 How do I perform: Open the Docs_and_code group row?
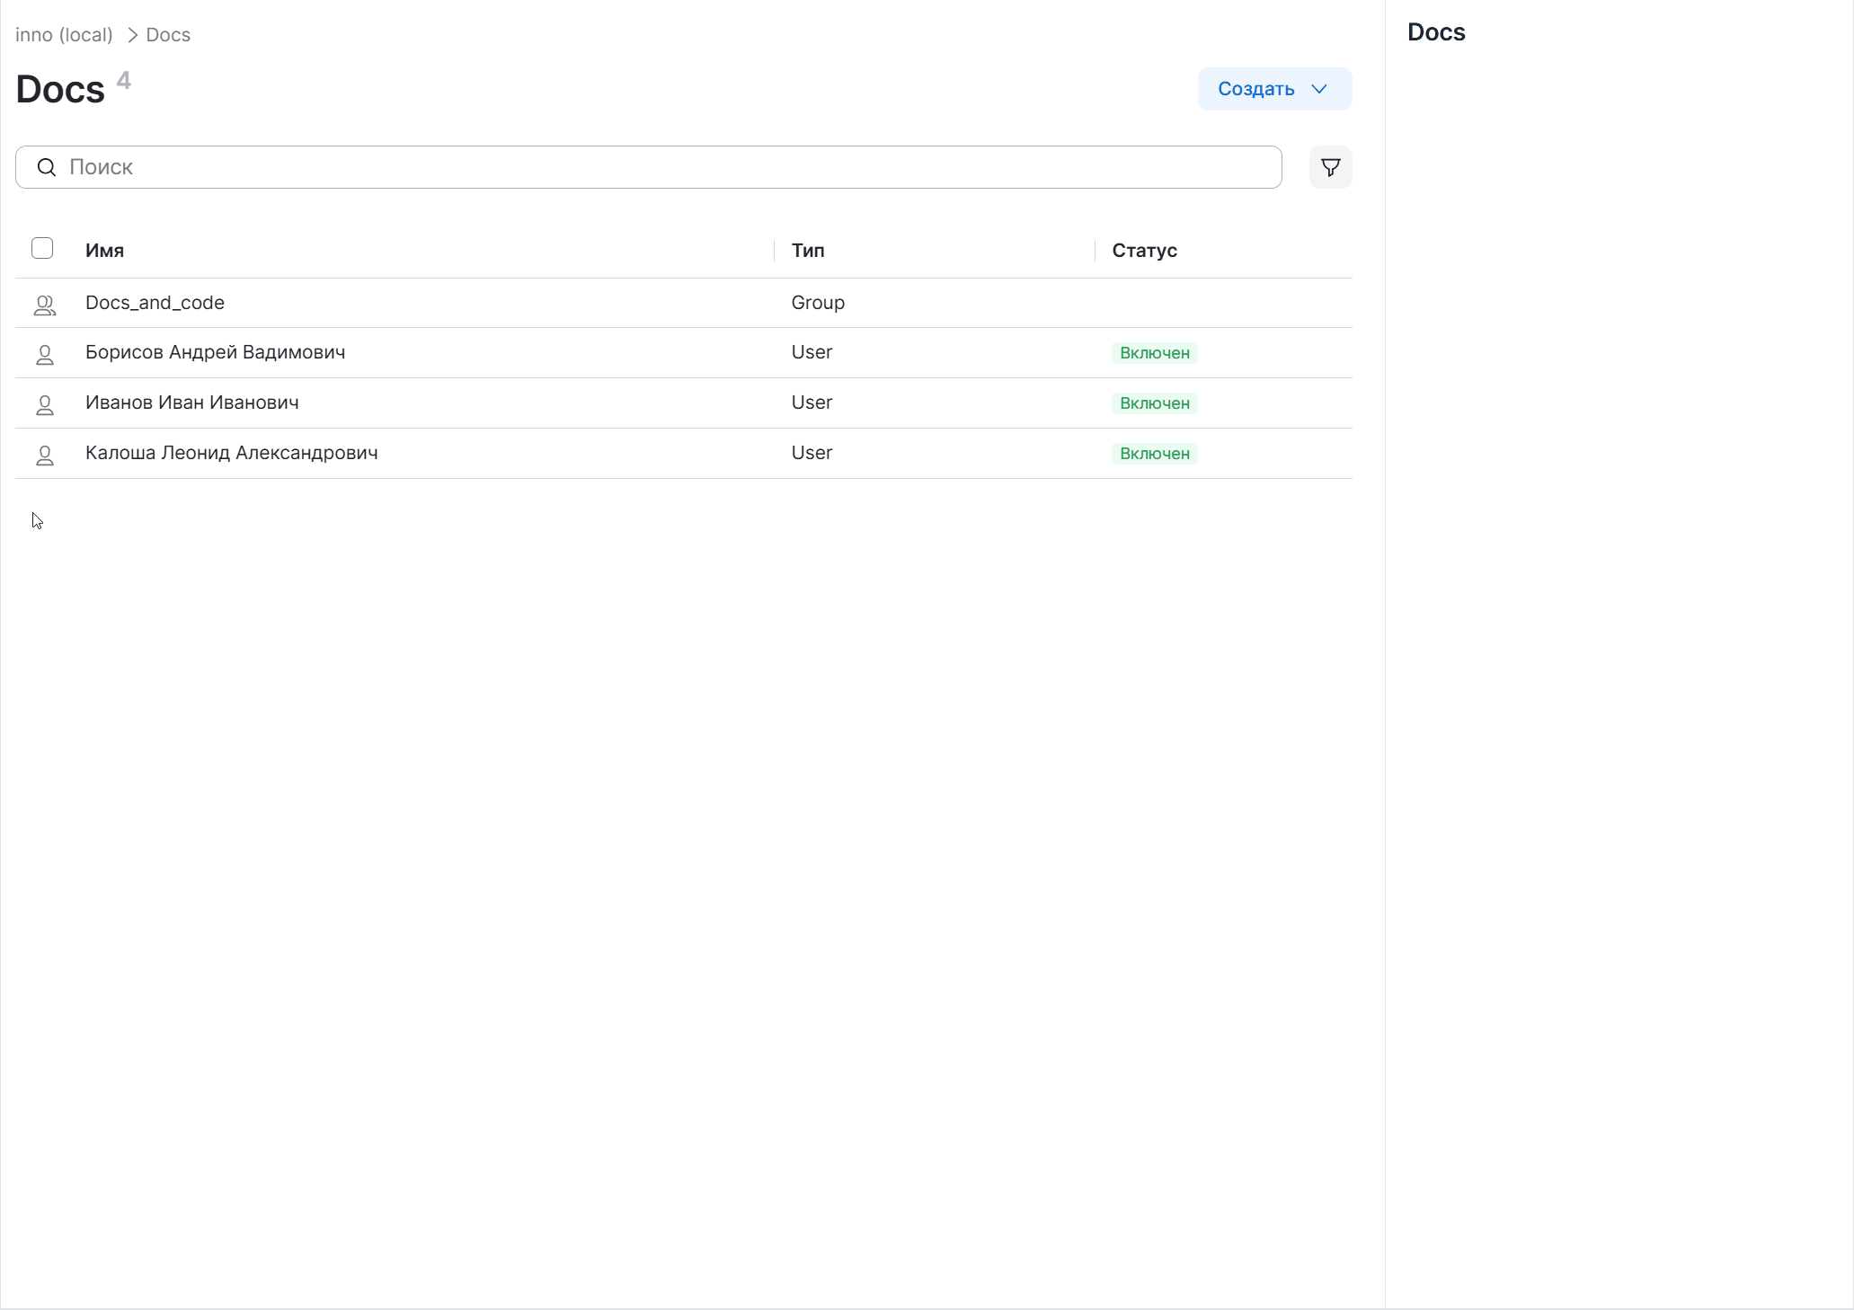click(155, 303)
